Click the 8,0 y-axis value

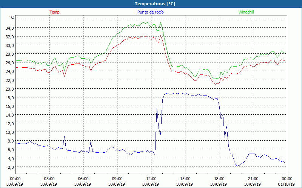coord(11,141)
